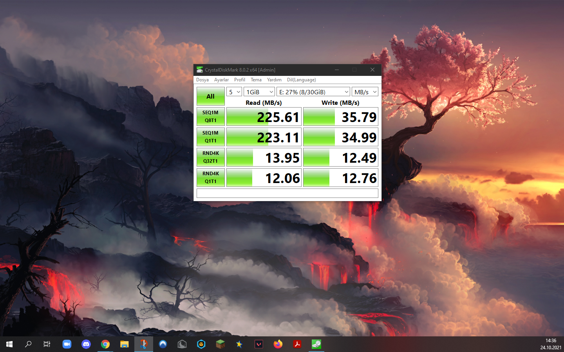Screen dimensions: 564x352
Task: Click the 12.49 write result
Action: click(341, 157)
